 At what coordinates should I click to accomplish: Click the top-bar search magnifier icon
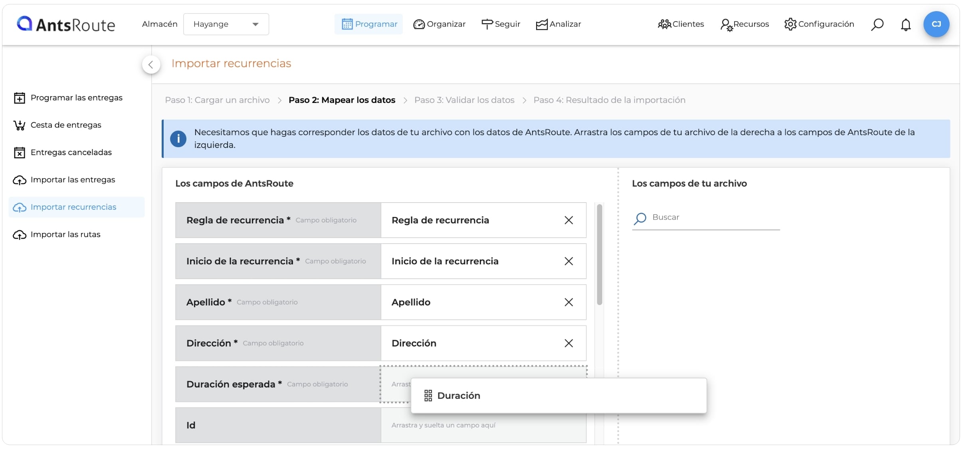[x=877, y=25]
